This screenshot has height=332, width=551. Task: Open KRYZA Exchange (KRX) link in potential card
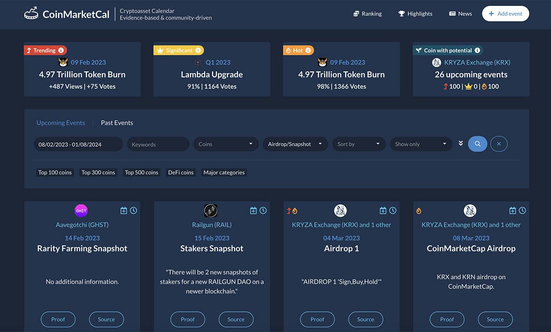(477, 62)
